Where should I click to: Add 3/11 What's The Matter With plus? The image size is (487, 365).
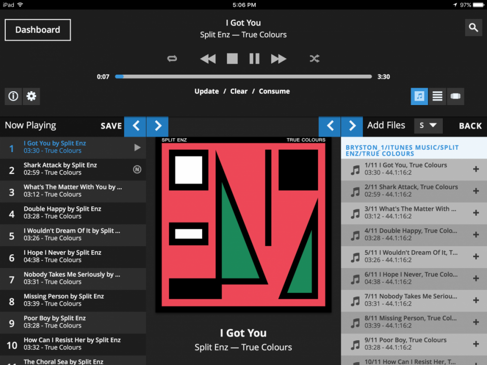coord(476,213)
